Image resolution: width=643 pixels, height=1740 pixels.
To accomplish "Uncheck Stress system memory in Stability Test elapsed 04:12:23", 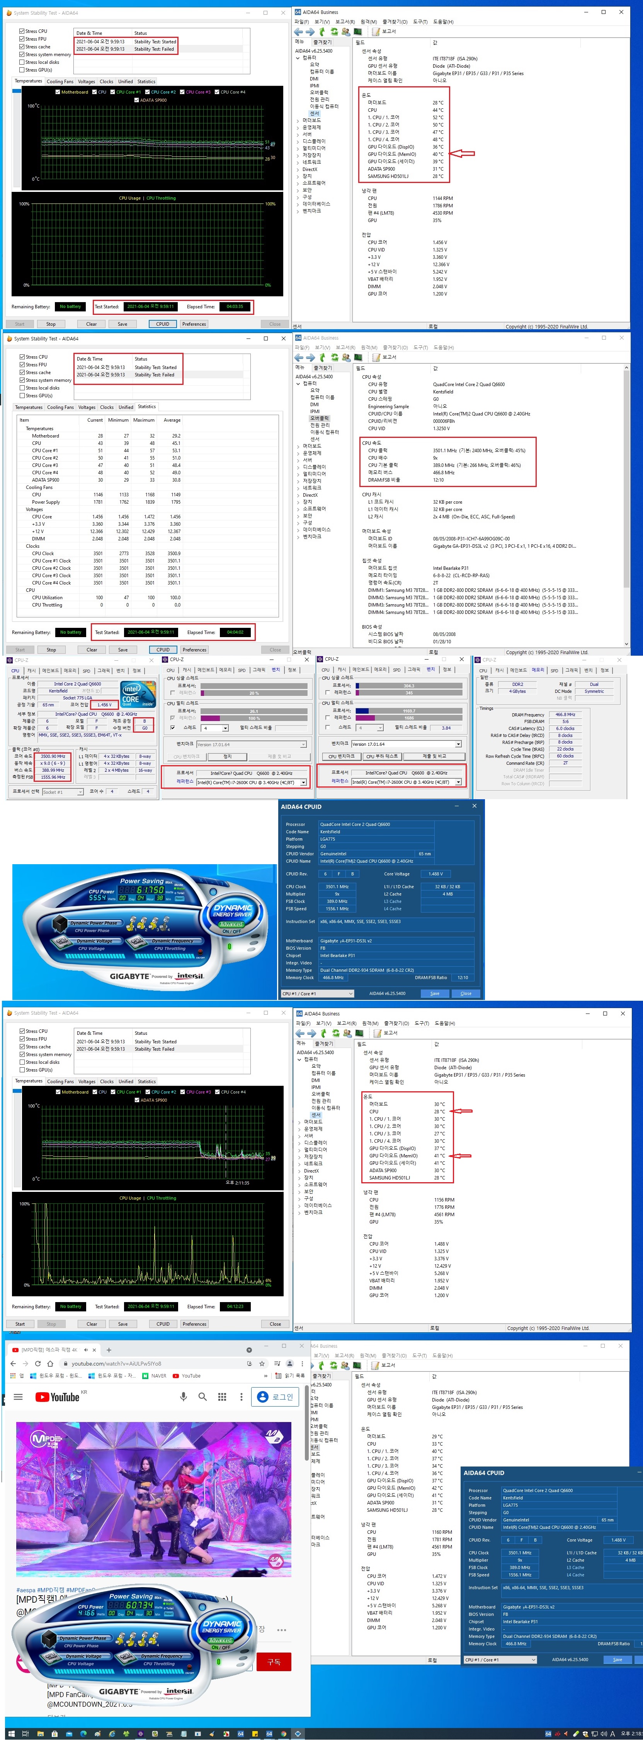I will coord(22,1055).
